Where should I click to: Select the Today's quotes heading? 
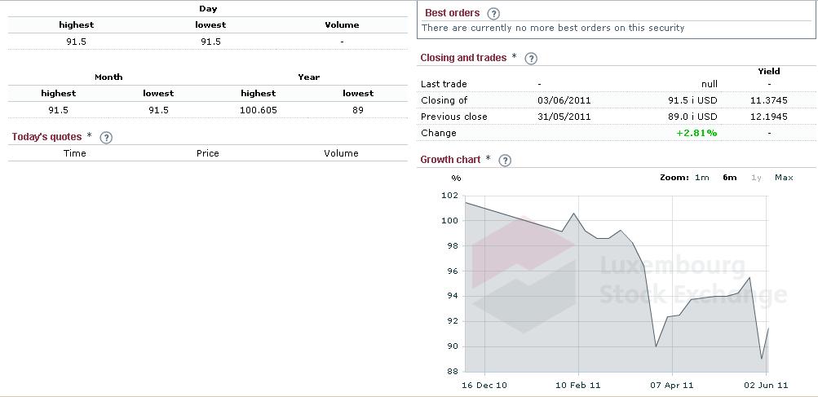point(46,137)
